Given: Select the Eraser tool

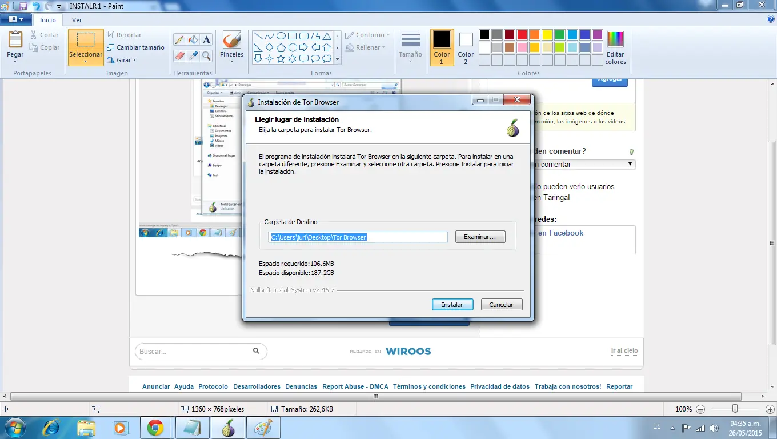Looking at the screenshot, I should [x=179, y=55].
